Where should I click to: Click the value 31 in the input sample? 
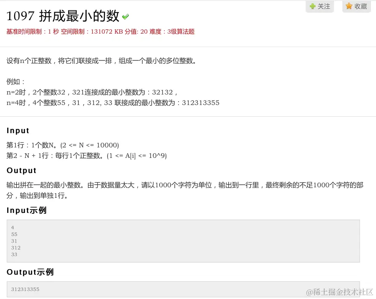14,241
